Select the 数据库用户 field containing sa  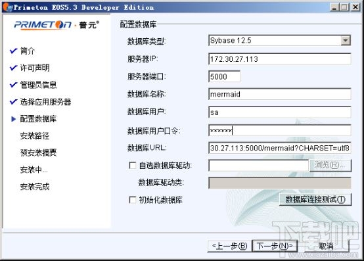pos(280,112)
